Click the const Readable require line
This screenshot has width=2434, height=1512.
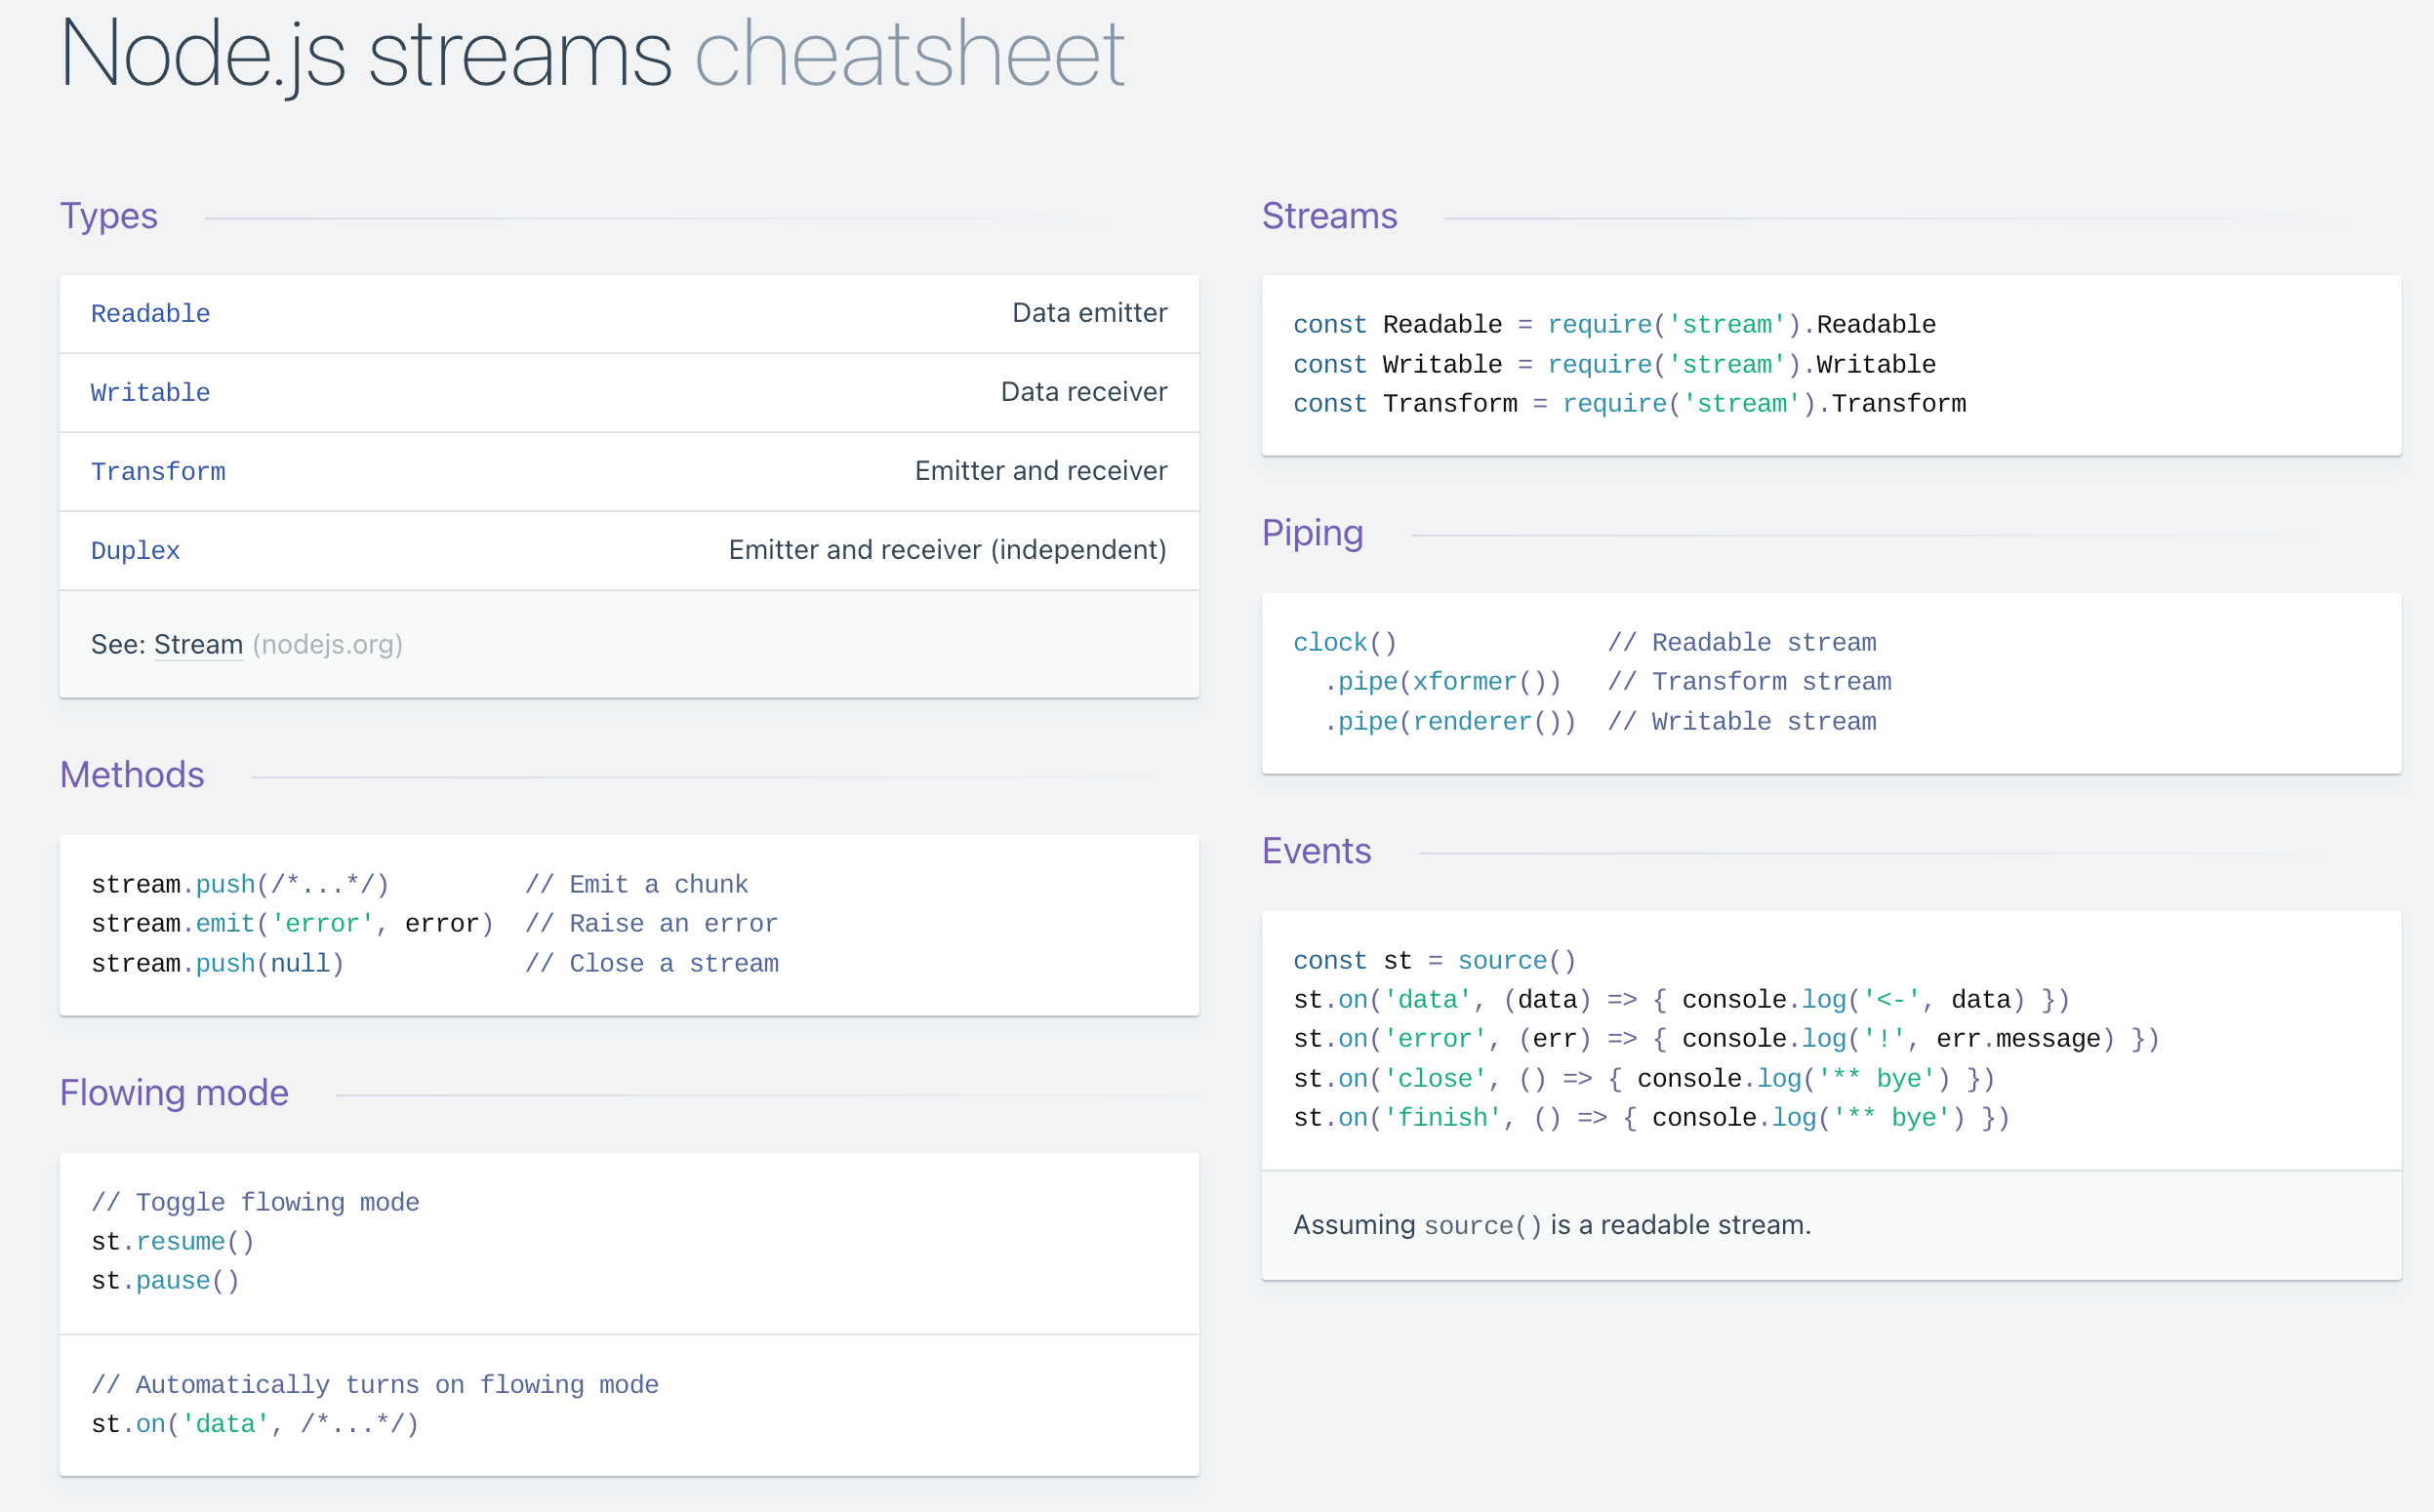click(x=1613, y=325)
